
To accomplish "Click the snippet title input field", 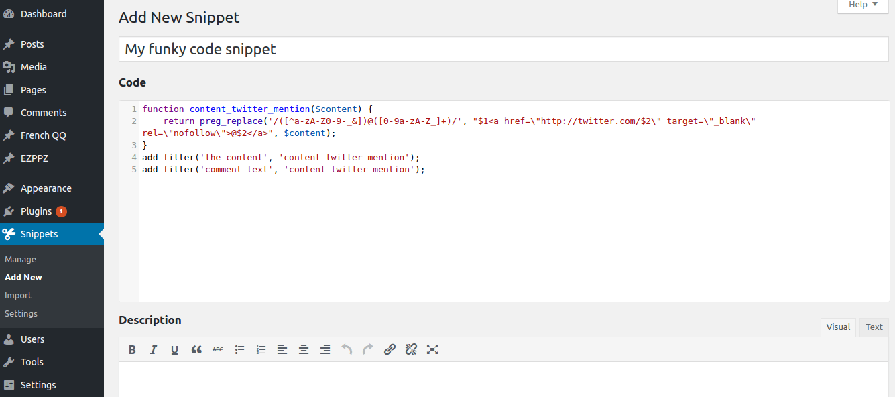I will click(x=503, y=49).
